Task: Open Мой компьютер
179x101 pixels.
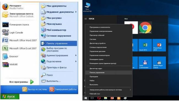Action: pos(53,30)
